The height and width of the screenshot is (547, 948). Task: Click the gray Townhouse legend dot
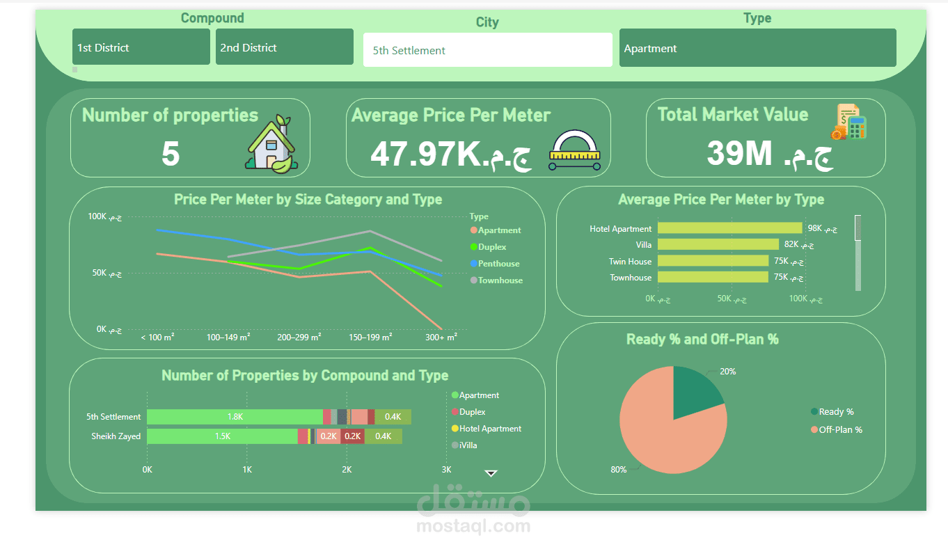473,280
